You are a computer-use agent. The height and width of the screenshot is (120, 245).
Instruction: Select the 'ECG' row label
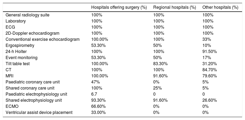tap(10, 27)
